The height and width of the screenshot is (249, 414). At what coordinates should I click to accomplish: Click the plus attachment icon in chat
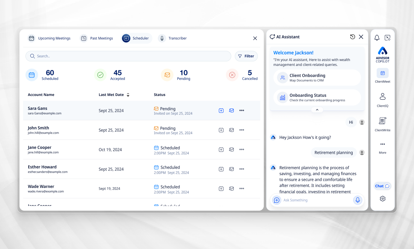click(x=277, y=200)
